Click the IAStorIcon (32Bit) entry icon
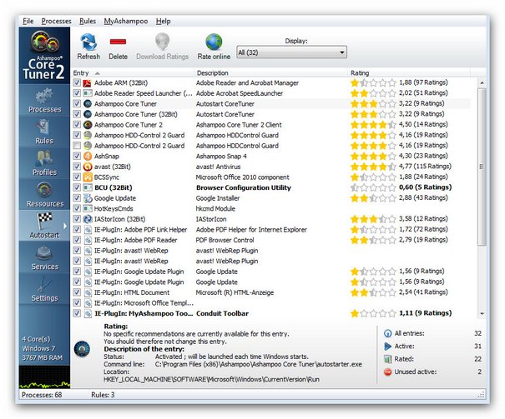 pos(88,219)
